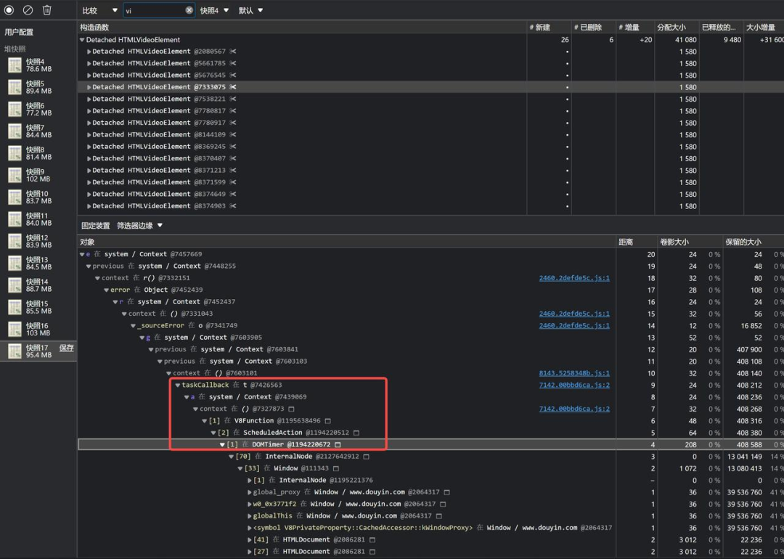This screenshot has width=784, height=559.
Task: Open the 比较 view dropdown
Action: click(x=99, y=10)
